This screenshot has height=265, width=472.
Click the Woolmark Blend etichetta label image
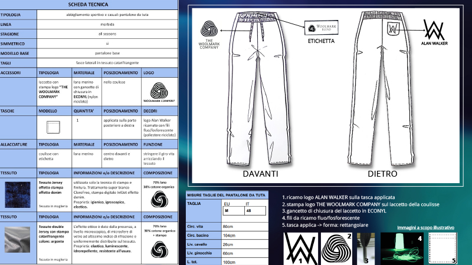(322, 28)
